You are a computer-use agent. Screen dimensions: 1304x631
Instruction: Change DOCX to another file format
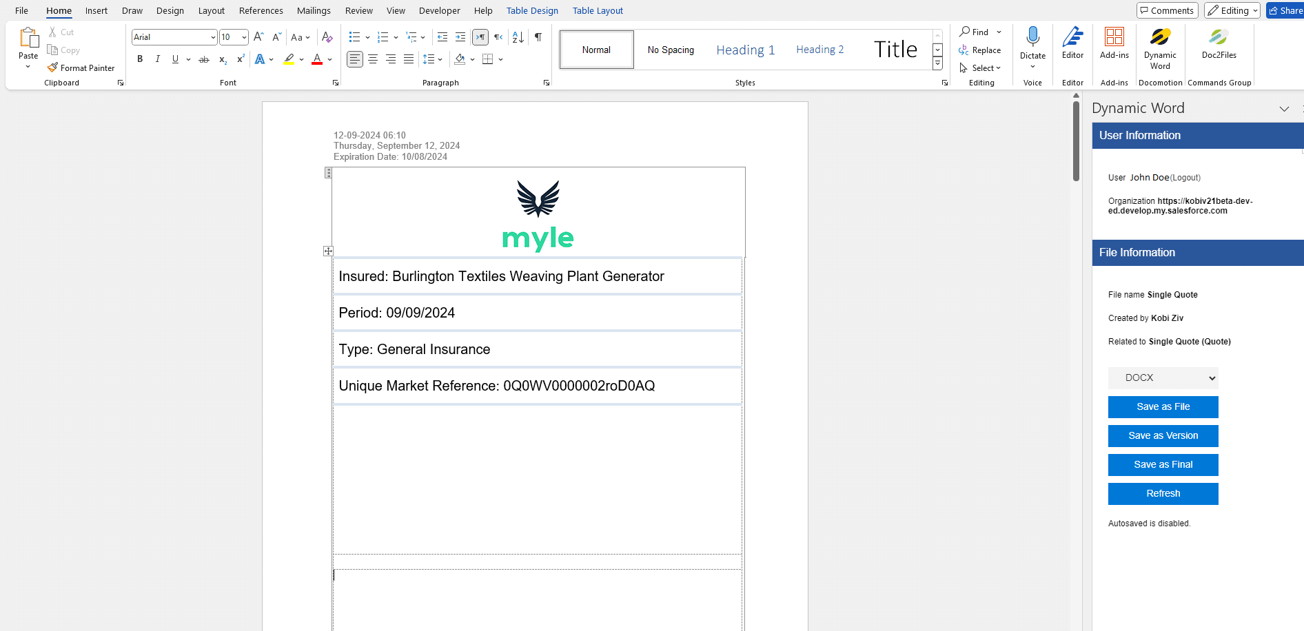point(1163,377)
